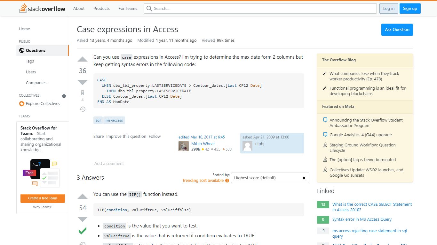Image resolution: width=437 pixels, height=245 pixels.
Task: Open the option tag burninated post
Action: pos(363,160)
